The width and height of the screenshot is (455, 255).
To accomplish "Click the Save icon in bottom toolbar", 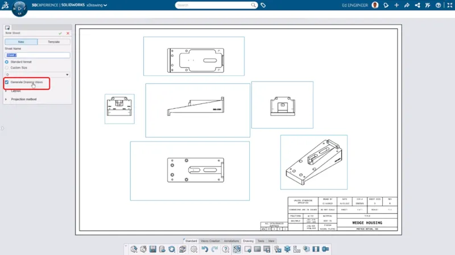I will [x=153, y=249].
